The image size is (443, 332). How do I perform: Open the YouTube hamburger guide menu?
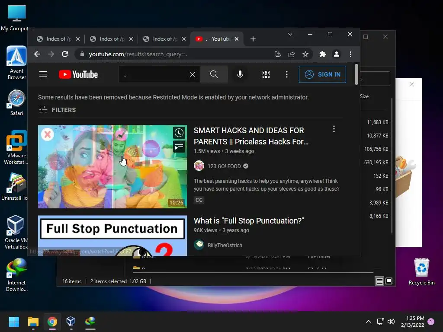pyautogui.click(x=43, y=74)
